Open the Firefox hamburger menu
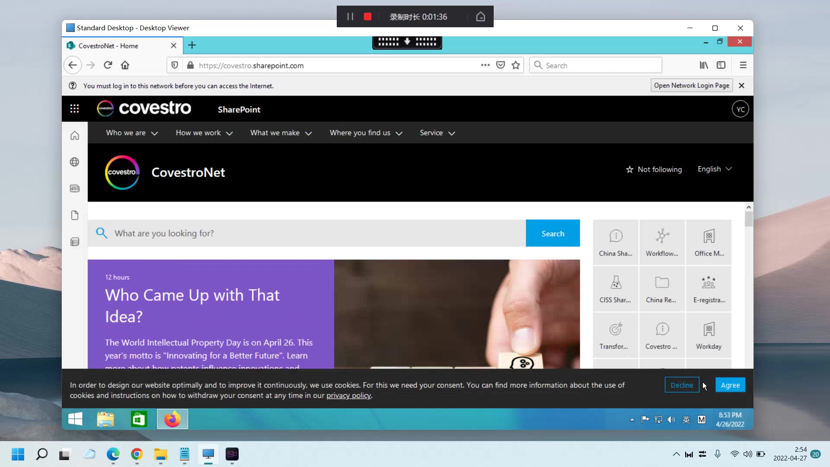 (x=743, y=65)
